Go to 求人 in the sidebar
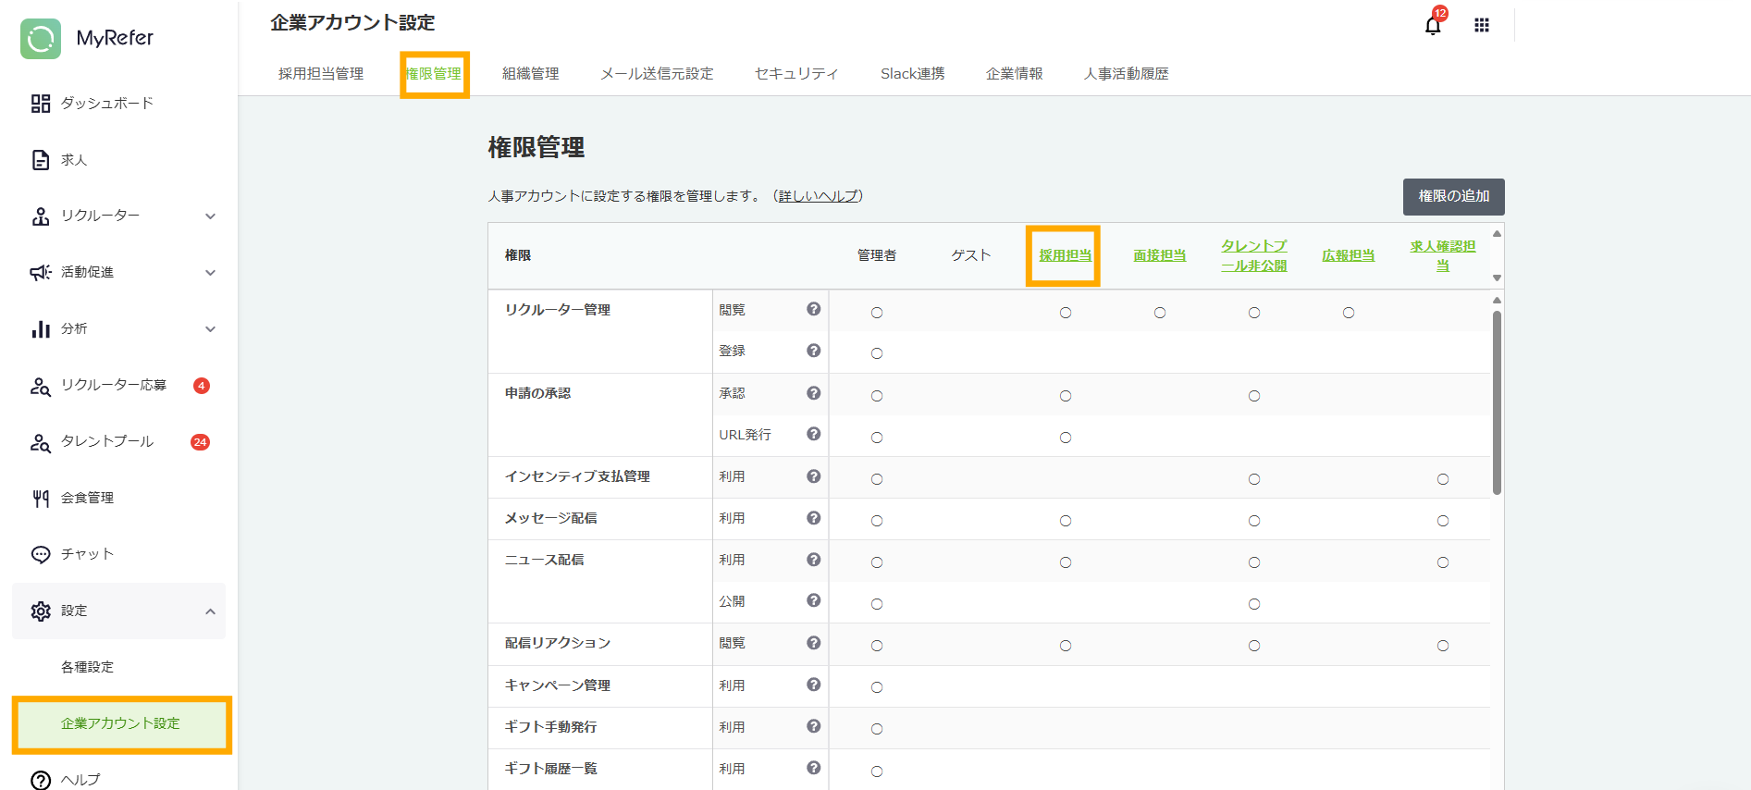The width and height of the screenshot is (1751, 790). pyautogui.click(x=74, y=160)
